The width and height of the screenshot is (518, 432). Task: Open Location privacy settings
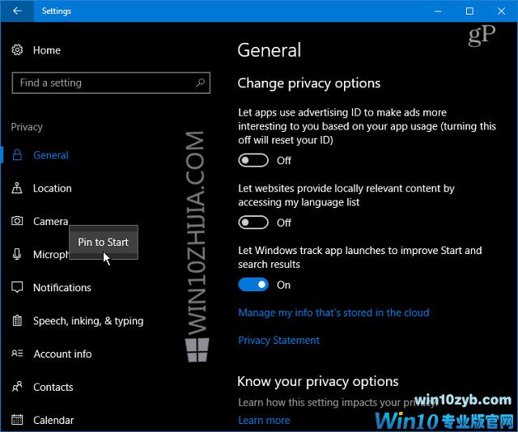52,188
